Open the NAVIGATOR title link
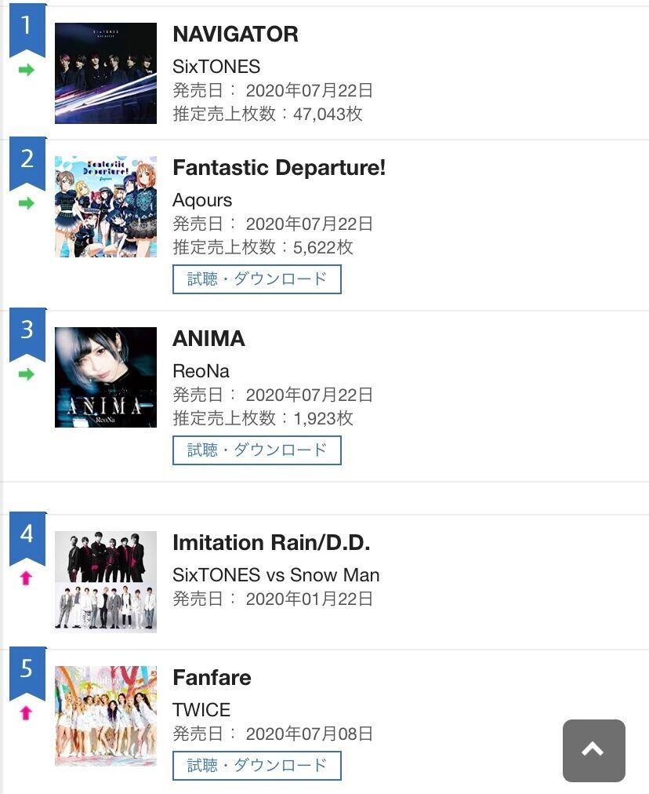This screenshot has width=649, height=794. coord(235,35)
